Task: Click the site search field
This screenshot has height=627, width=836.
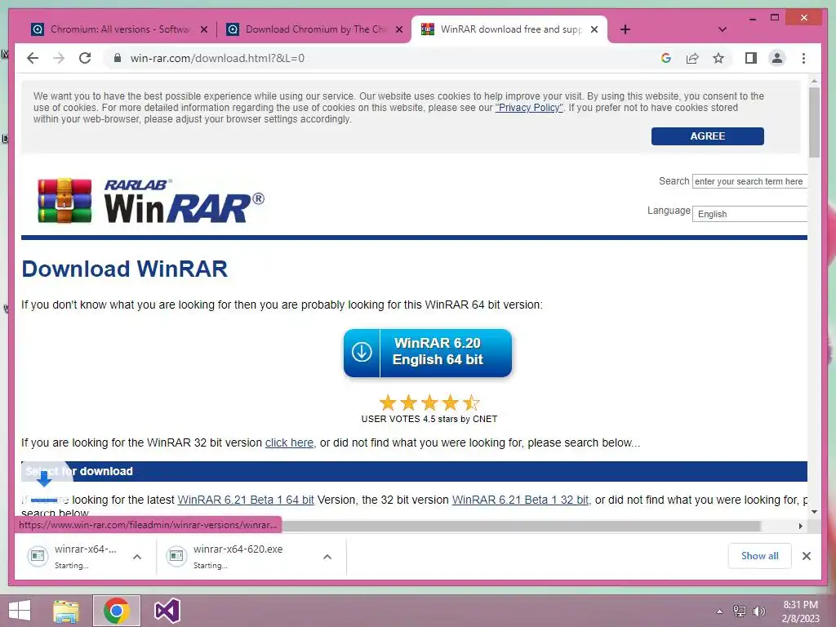Action: [749, 181]
